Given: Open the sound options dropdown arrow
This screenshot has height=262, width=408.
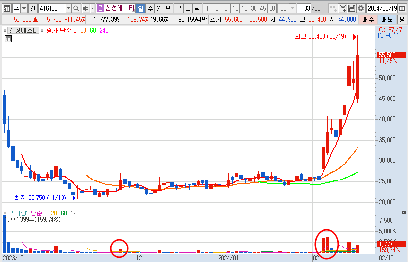Looking at the screenshot, I should [92, 9].
